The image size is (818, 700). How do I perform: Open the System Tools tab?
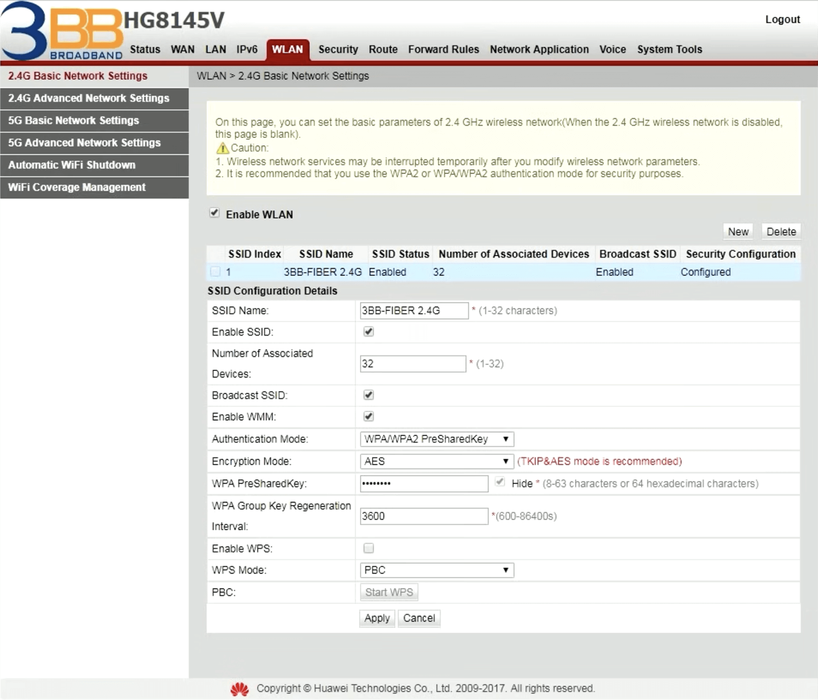[669, 50]
